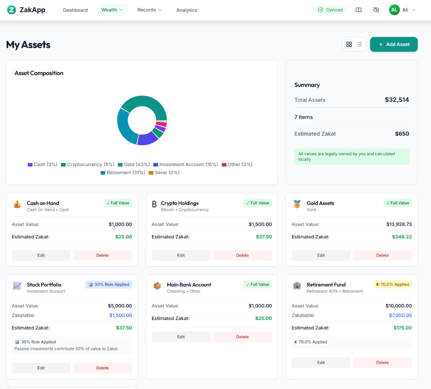
Task: Click the Bitcoin icon on Crypto Holdings
Action: [x=154, y=204]
